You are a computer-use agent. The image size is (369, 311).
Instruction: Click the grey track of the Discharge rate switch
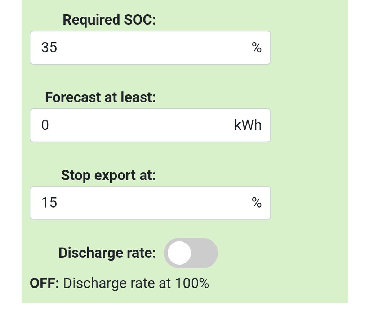coord(205,253)
